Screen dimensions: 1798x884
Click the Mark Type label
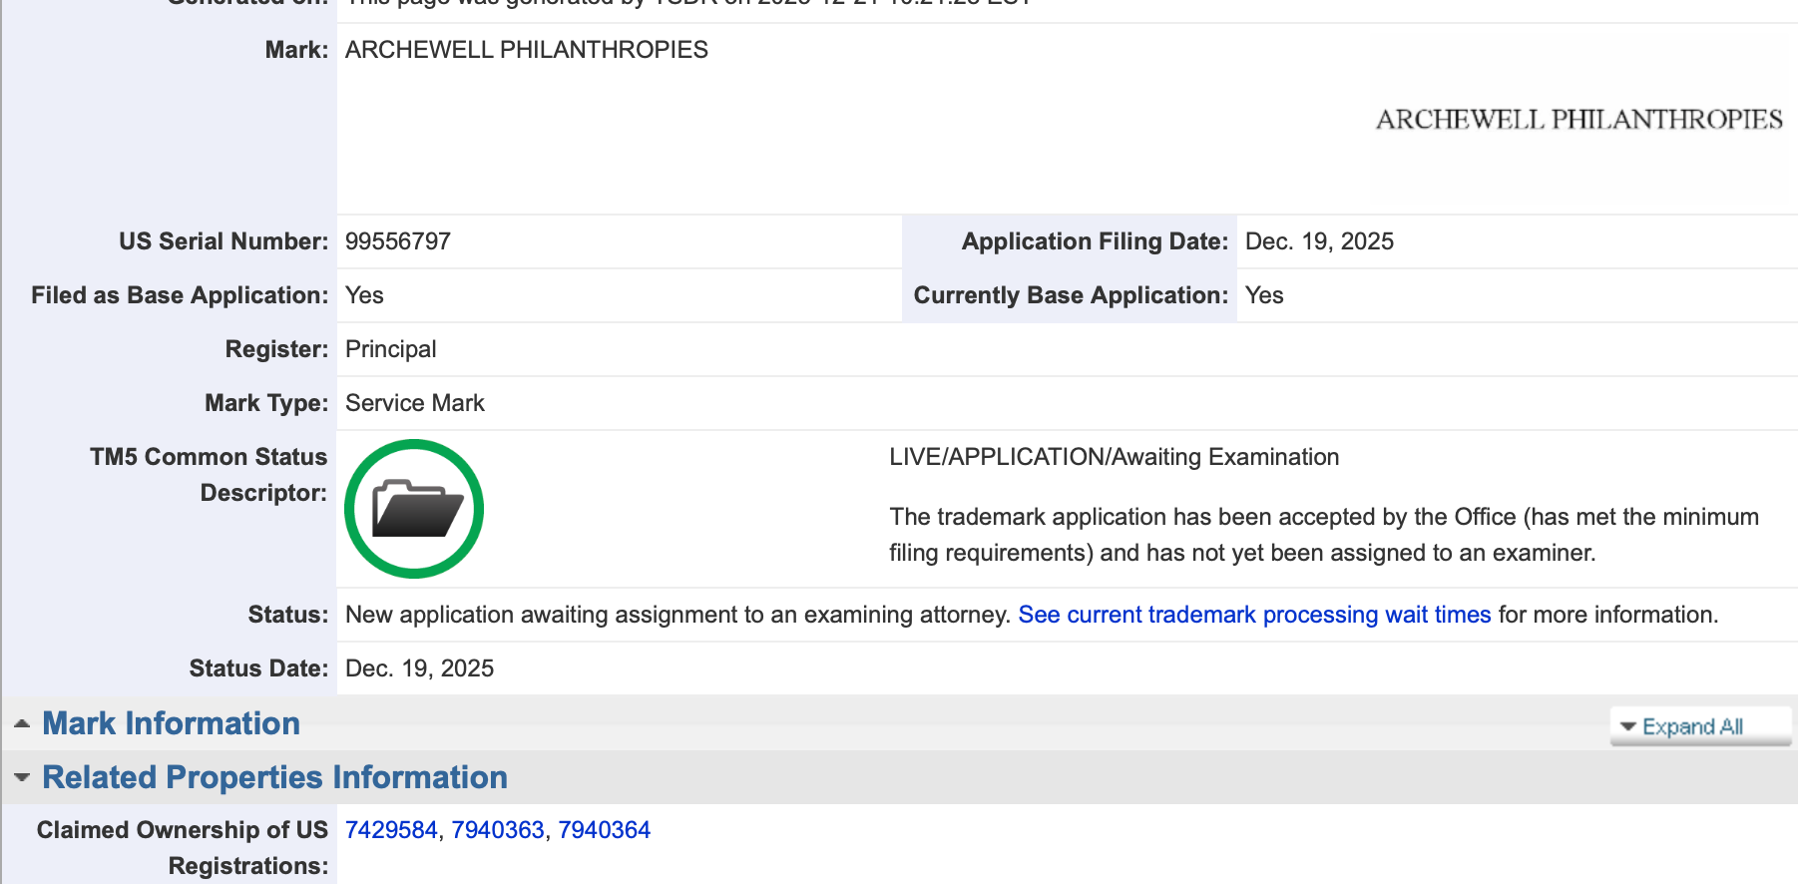[x=266, y=403]
